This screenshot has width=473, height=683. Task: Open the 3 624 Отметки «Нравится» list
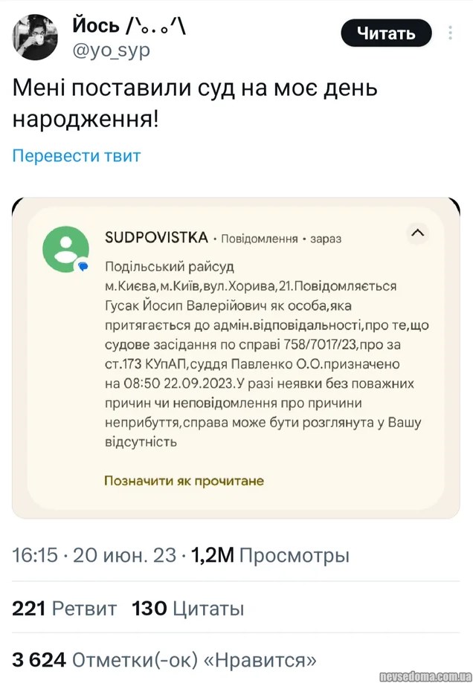164,659
